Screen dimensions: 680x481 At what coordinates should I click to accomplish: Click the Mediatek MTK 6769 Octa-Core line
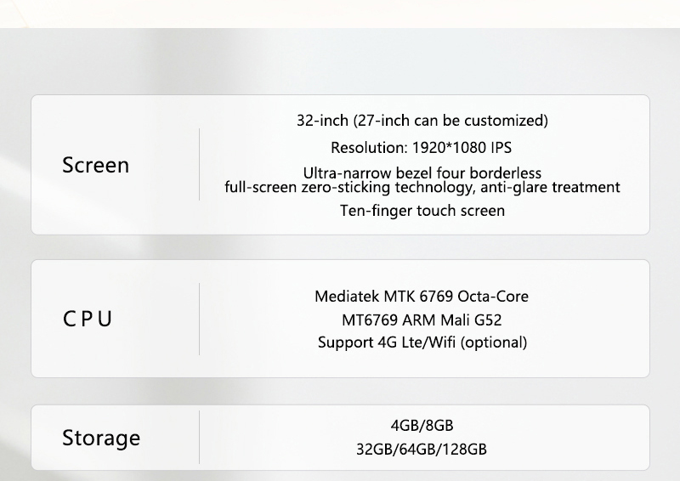click(422, 297)
